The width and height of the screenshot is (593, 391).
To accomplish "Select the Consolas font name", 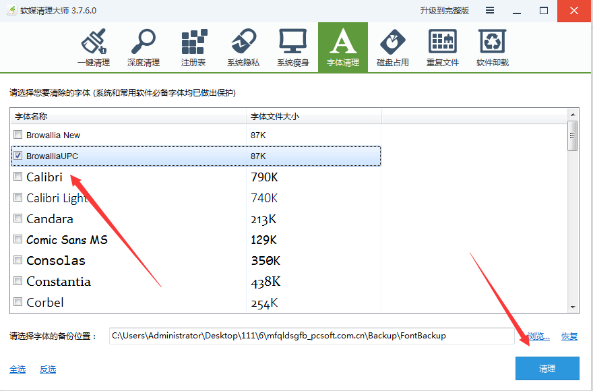I will point(56,260).
